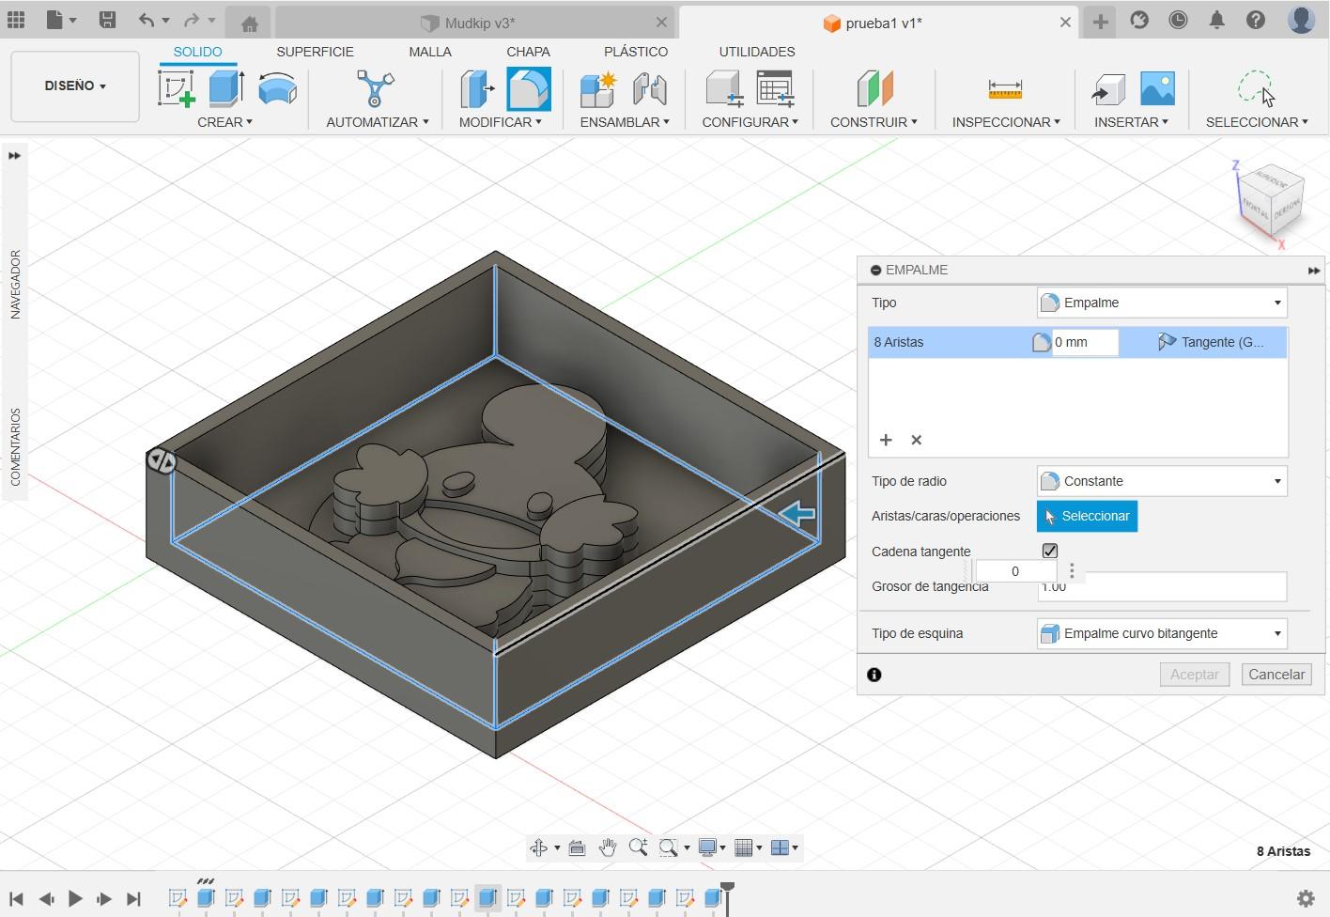Open the Help question mark

point(1256,20)
